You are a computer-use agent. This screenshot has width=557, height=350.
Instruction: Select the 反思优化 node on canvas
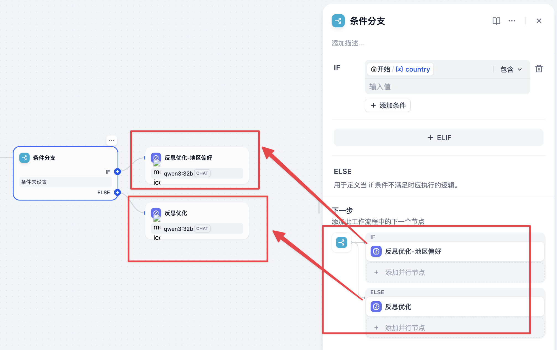(197, 221)
